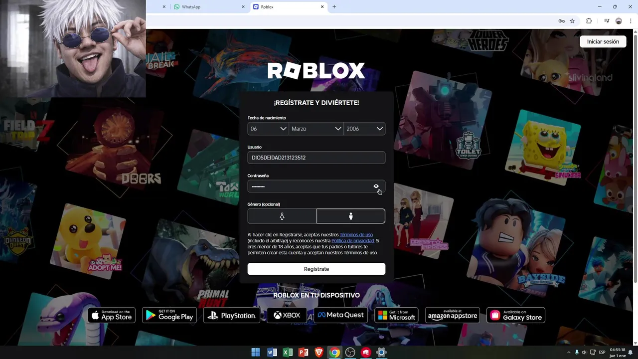Click the Google Play badge
This screenshot has width=638, height=359.
click(169, 315)
